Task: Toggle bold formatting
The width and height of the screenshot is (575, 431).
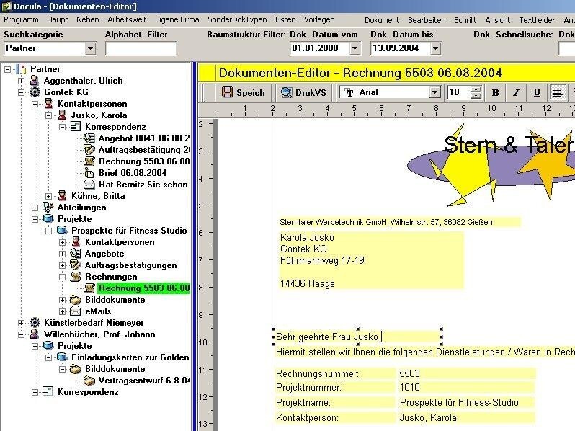Action: pos(495,92)
